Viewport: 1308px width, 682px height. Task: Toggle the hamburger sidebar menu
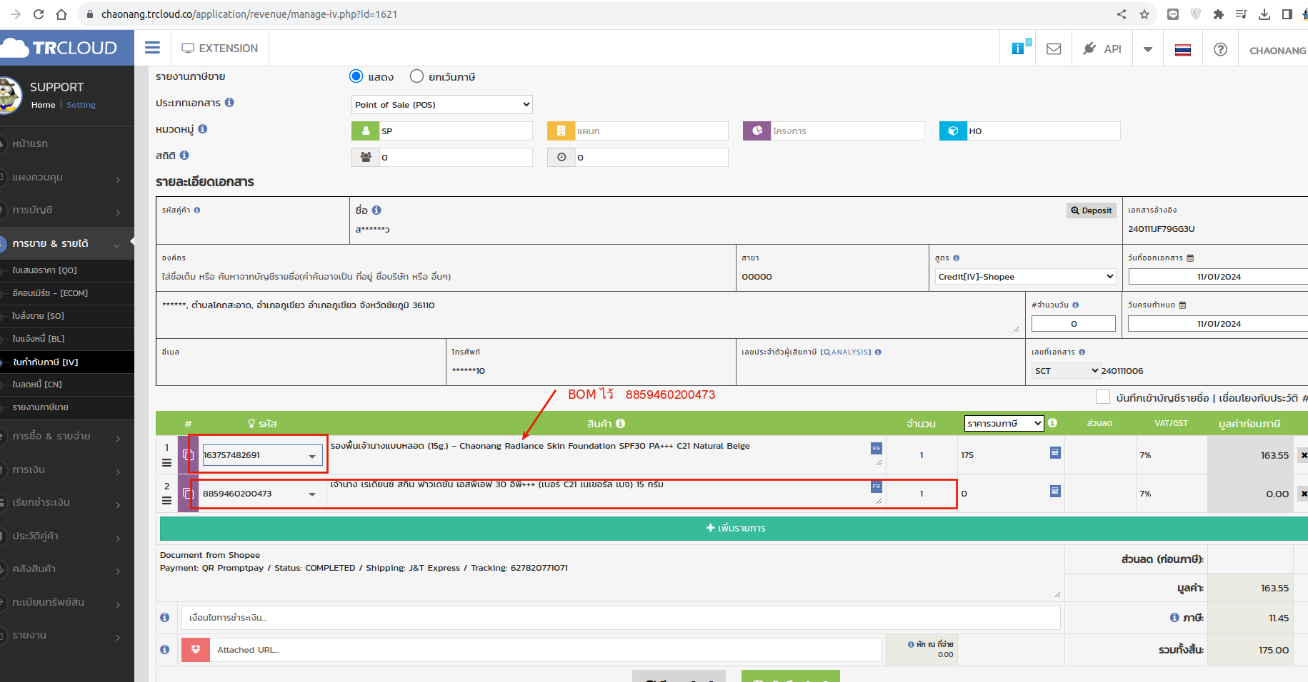[x=152, y=48]
